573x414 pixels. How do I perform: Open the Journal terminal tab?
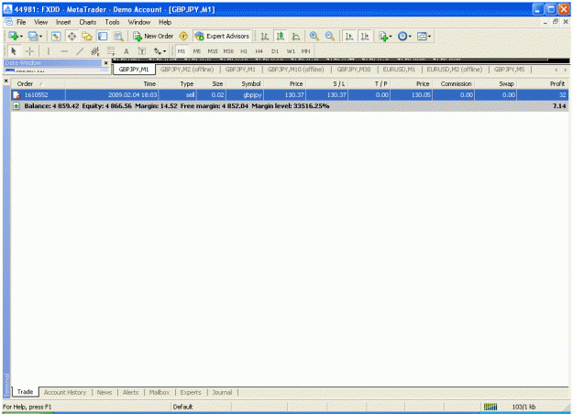pyautogui.click(x=222, y=392)
